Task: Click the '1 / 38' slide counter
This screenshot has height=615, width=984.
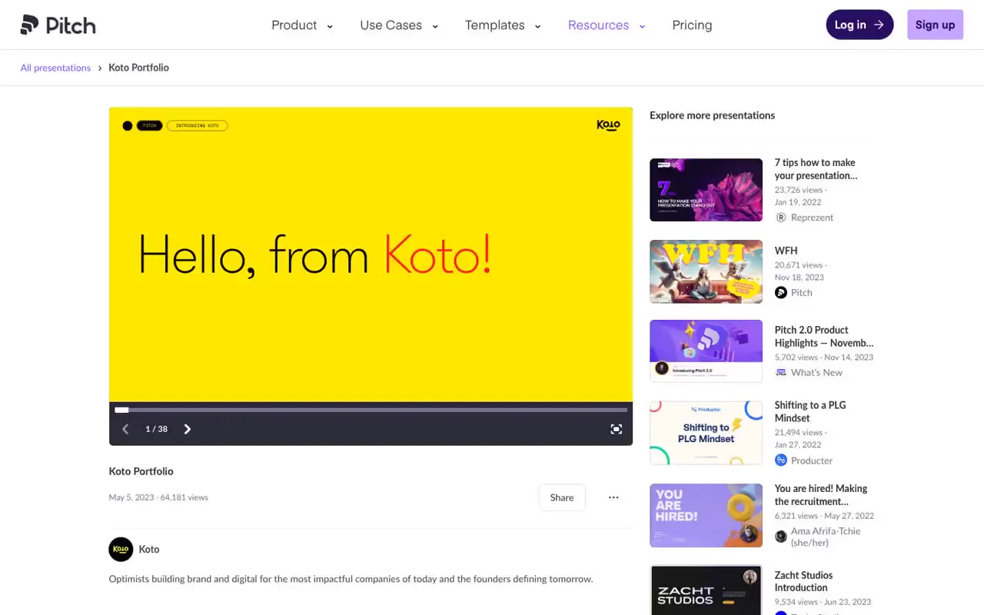Action: [156, 429]
